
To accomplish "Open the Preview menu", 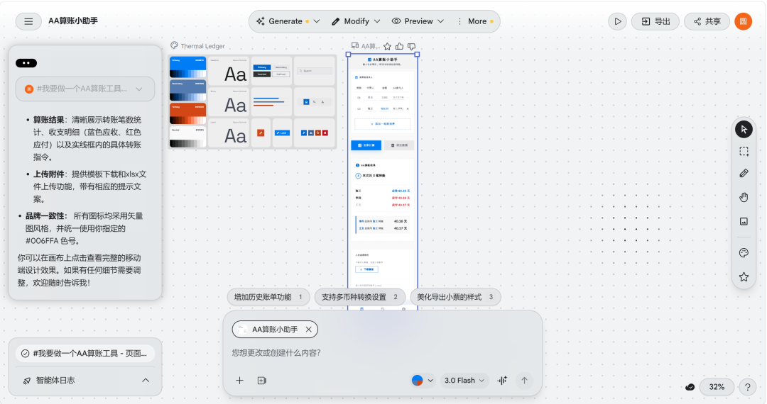I will pos(418,21).
